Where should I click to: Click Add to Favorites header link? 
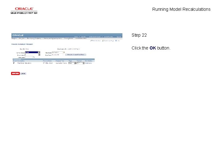[x=109, y=37]
